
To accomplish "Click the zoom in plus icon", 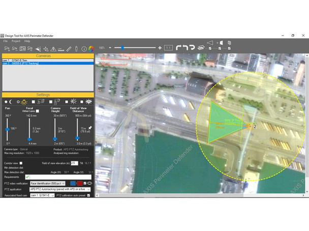I will 160,48.
